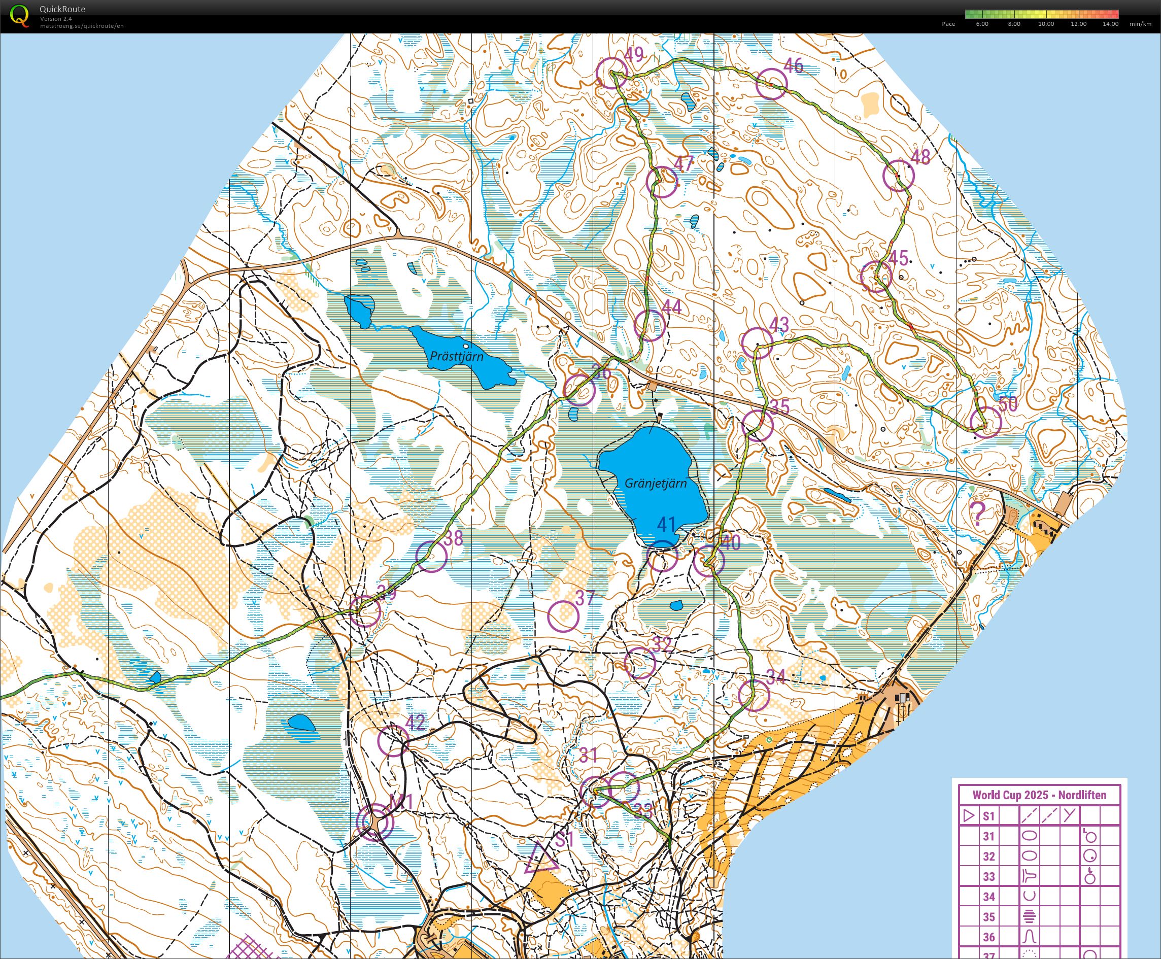Click the start triangle in description table
This screenshot has height=959, width=1161.
click(x=968, y=815)
